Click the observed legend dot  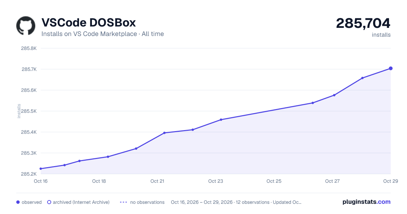pyautogui.click(x=18, y=202)
